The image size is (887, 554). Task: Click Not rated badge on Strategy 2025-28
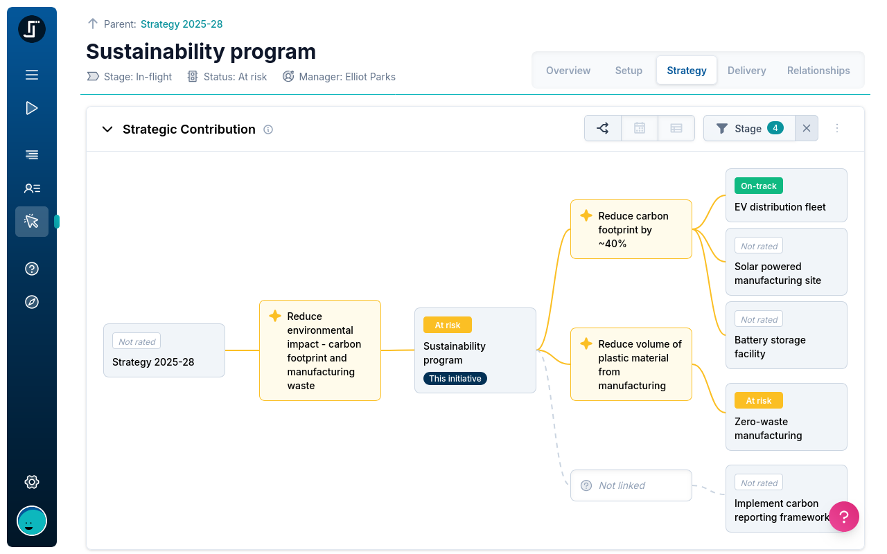[x=137, y=341]
